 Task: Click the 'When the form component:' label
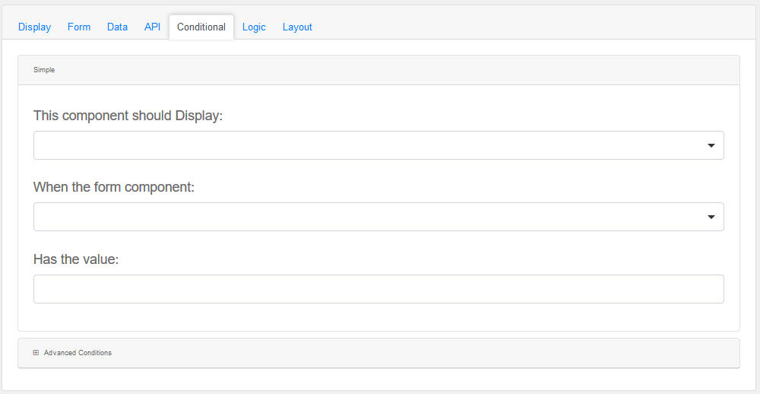(114, 187)
